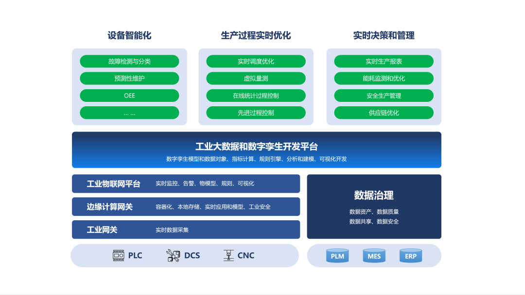Select the MES database cylinder
The height and width of the screenshot is (295, 525).
(374, 256)
